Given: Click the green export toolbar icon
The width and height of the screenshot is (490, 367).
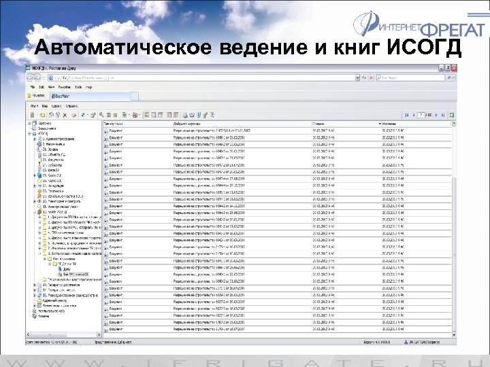Looking at the screenshot, I should [x=124, y=115].
